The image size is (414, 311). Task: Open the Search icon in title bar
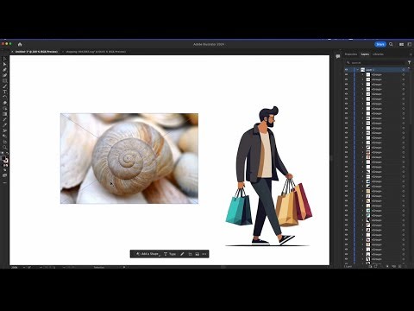[x=391, y=44]
